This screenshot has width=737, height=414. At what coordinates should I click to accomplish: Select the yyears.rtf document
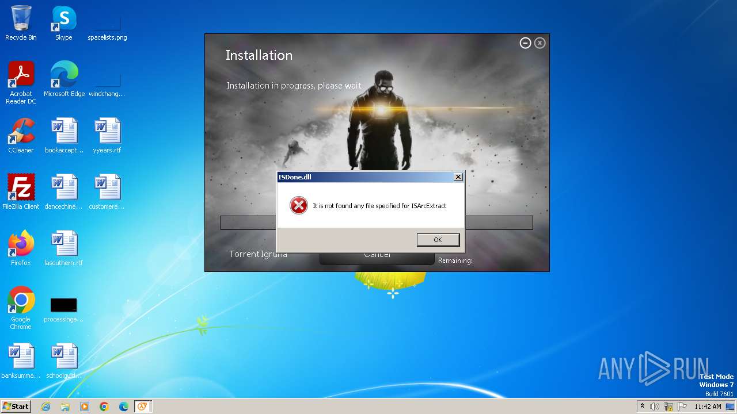pyautogui.click(x=107, y=136)
